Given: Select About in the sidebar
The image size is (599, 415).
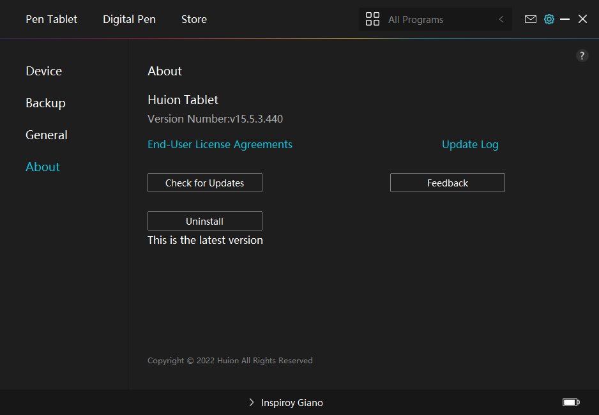Looking at the screenshot, I should point(43,167).
